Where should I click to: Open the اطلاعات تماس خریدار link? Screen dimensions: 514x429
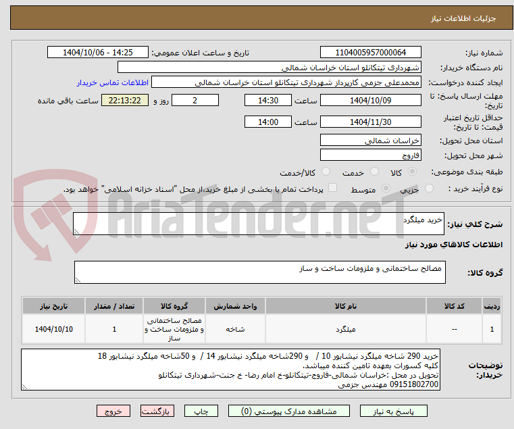coord(113,82)
